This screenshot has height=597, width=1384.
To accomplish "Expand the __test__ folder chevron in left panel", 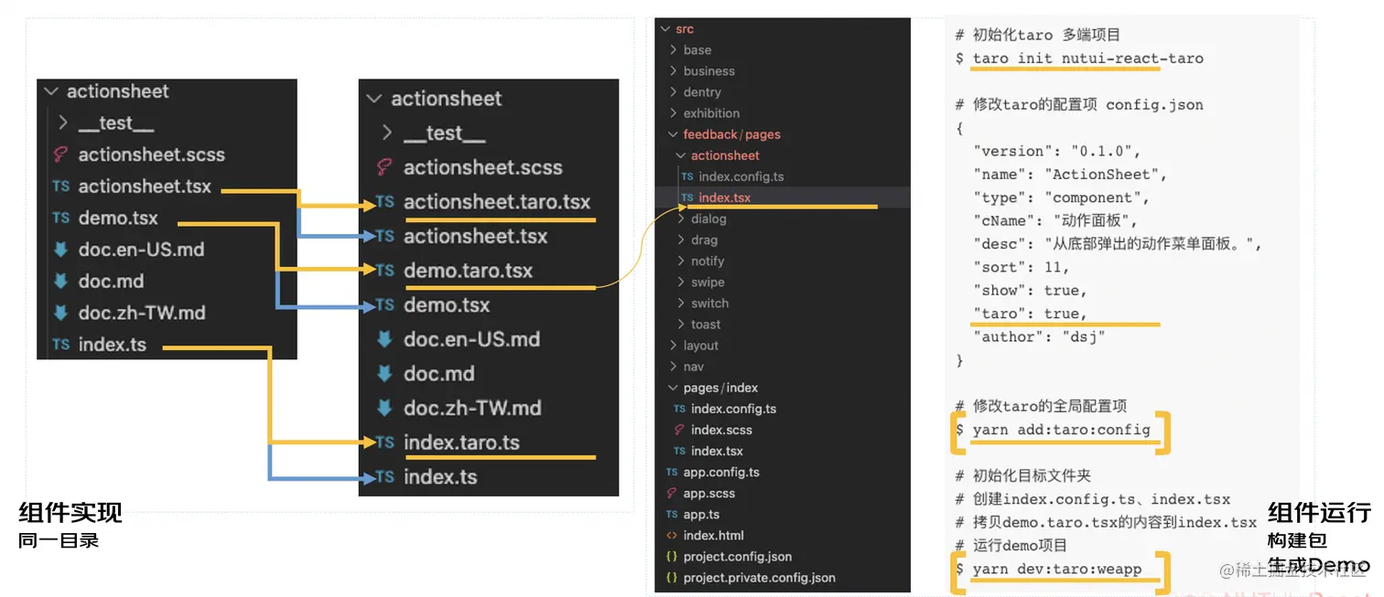I will click(x=62, y=123).
